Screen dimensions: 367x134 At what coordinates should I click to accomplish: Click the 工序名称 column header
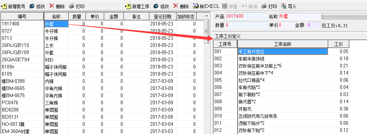click(282, 44)
